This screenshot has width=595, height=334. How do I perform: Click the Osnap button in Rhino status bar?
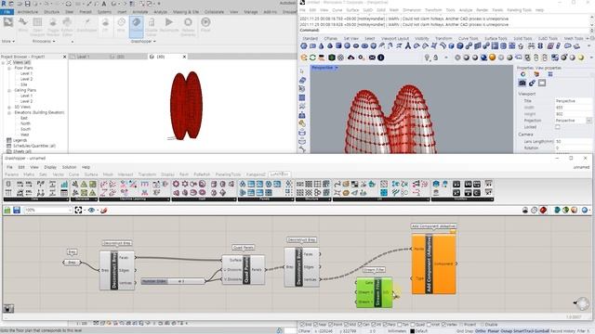[506, 331]
